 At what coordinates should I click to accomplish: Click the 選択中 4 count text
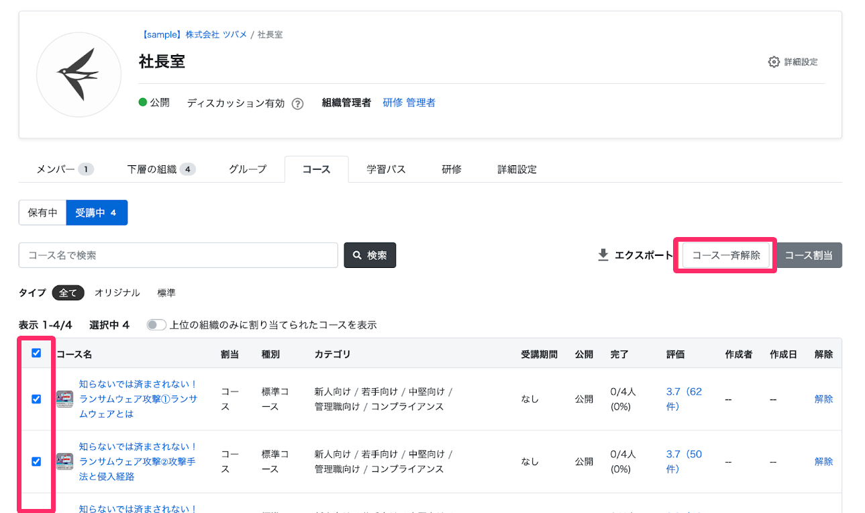click(x=109, y=325)
